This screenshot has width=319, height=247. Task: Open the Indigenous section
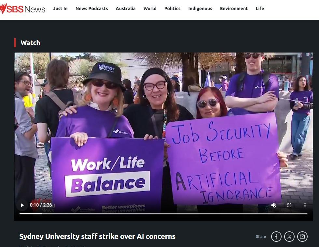200,8
